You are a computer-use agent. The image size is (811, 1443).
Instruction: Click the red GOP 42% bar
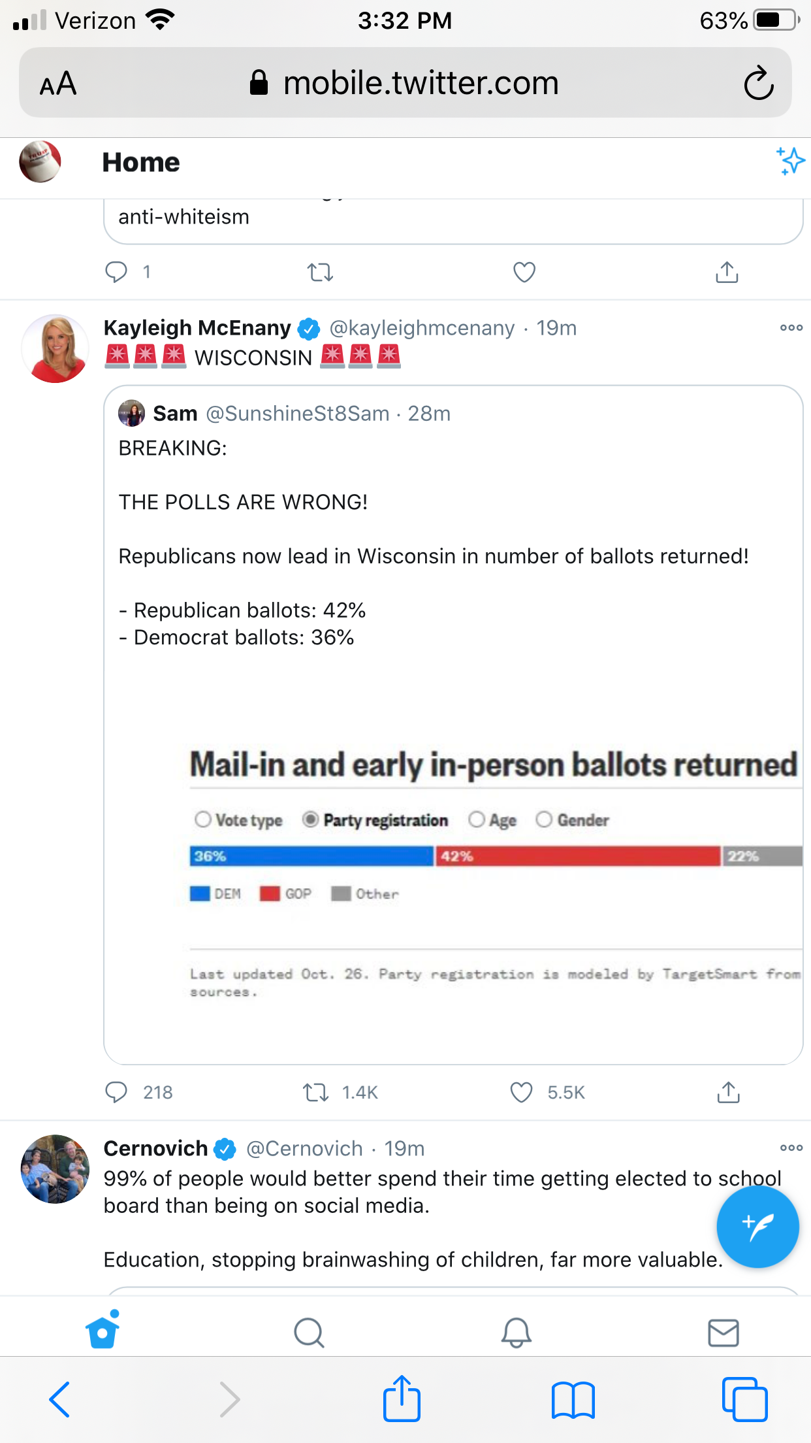point(578,856)
